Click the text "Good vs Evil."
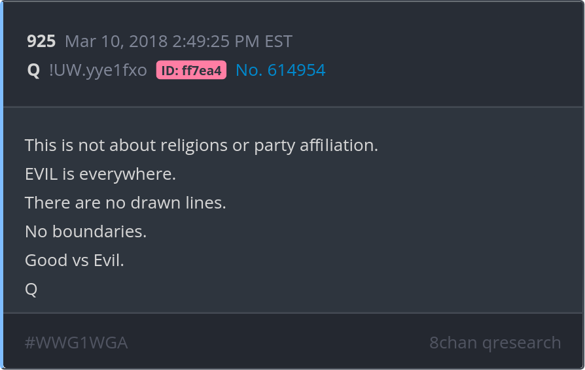 coord(74,260)
